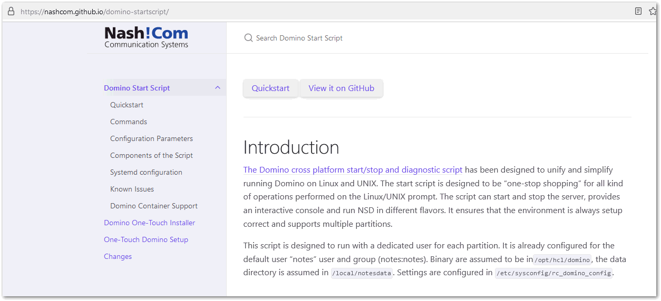Open Configuration Parameters page
Viewport: 661px width, 301px height.
coord(151,138)
